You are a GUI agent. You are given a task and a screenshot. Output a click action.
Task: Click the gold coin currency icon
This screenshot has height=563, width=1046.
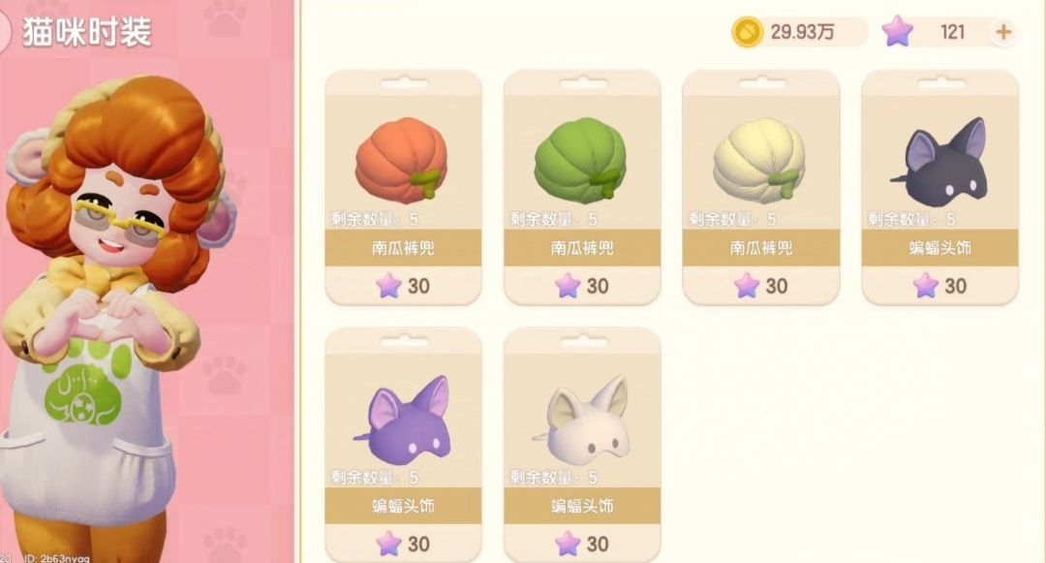tap(747, 31)
